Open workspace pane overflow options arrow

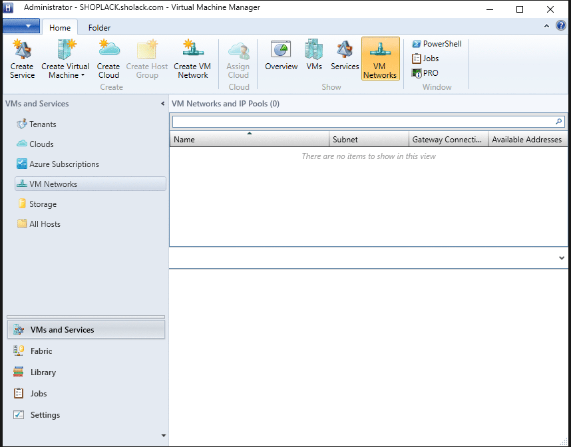[164, 436]
